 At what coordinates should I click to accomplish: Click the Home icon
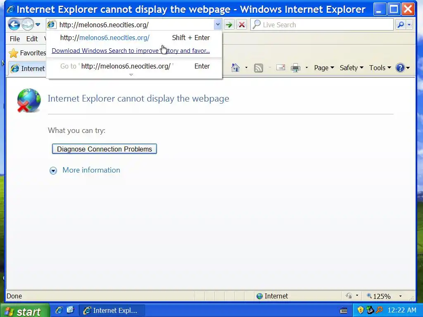[235, 68]
